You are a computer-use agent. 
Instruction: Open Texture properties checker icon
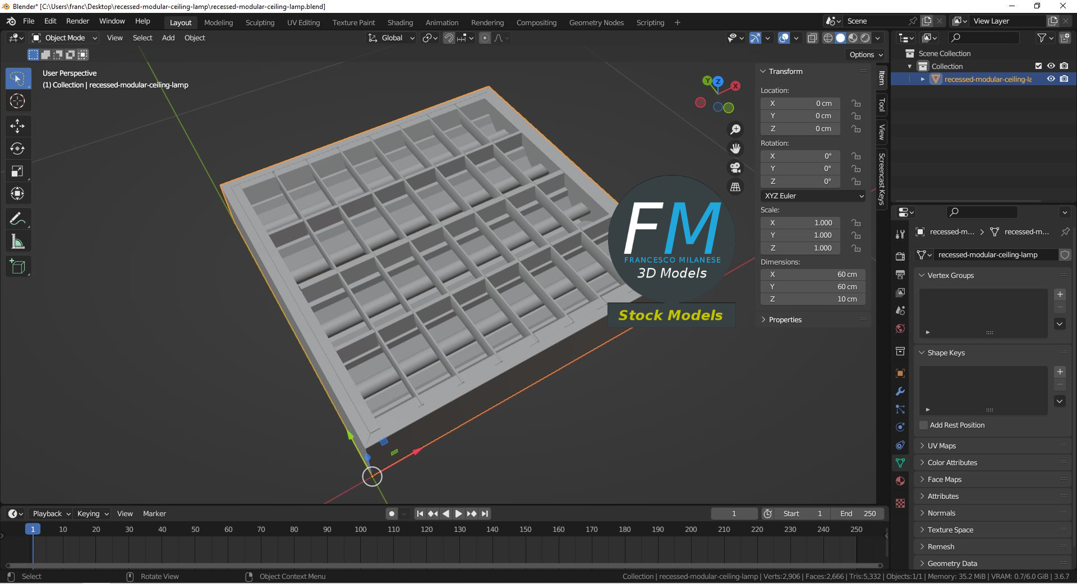coord(900,503)
